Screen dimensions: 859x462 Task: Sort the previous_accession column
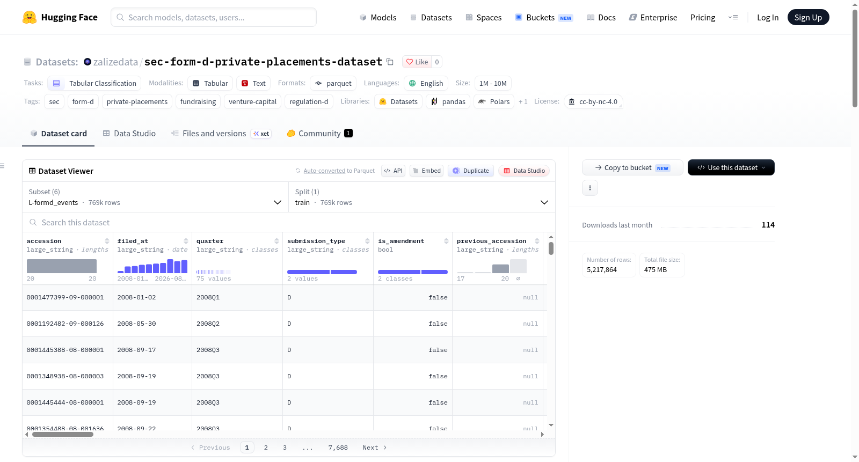pos(537,241)
